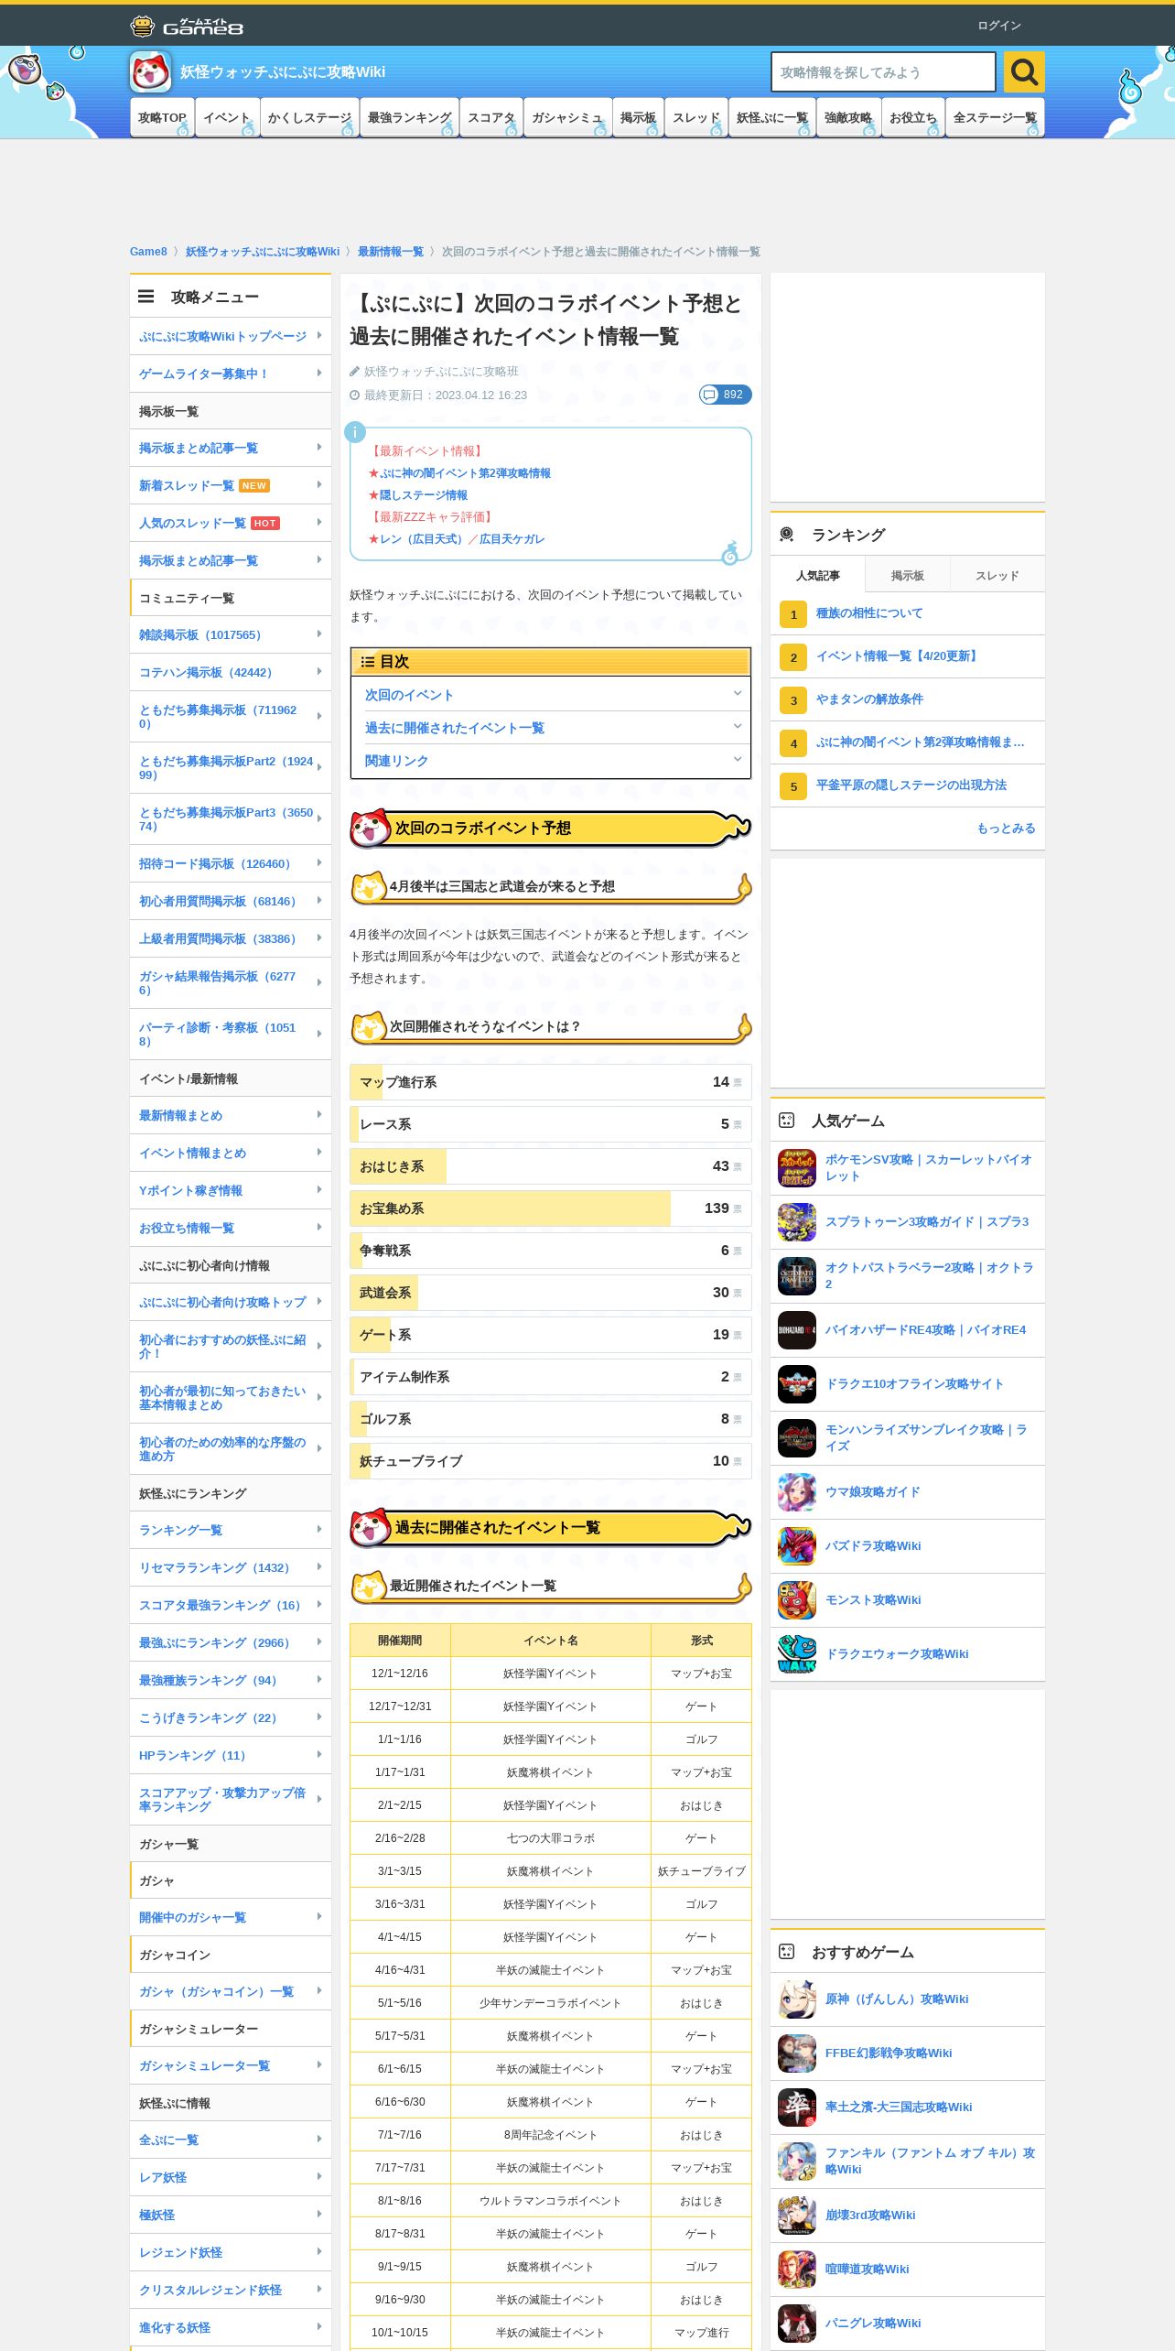The image size is (1175, 2351).
Task: Expand 次回のイベント table of contents entry
Action: coord(551,695)
